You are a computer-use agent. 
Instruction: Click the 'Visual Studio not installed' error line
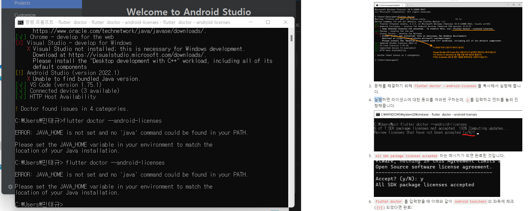(x=136, y=49)
